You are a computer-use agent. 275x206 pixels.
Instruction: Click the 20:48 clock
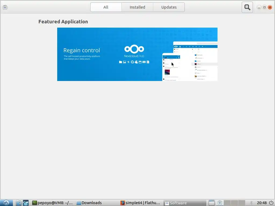pyautogui.click(x=262, y=203)
